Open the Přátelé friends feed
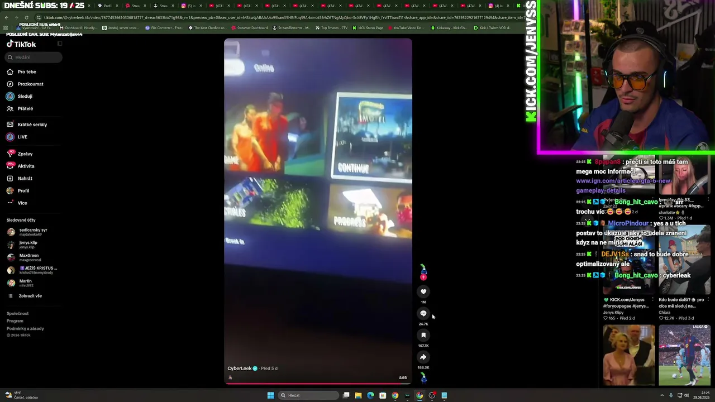The height and width of the screenshot is (402, 715). click(20, 108)
